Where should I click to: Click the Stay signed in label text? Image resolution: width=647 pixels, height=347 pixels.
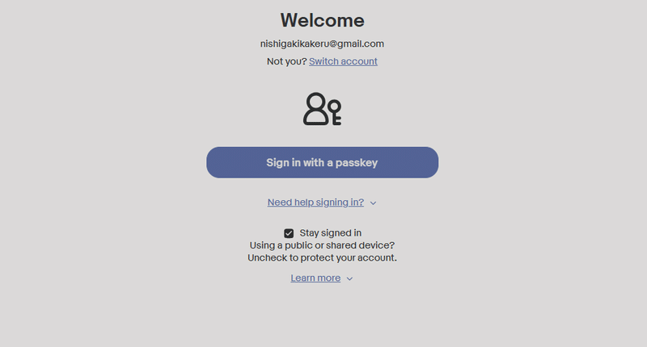tap(331, 233)
